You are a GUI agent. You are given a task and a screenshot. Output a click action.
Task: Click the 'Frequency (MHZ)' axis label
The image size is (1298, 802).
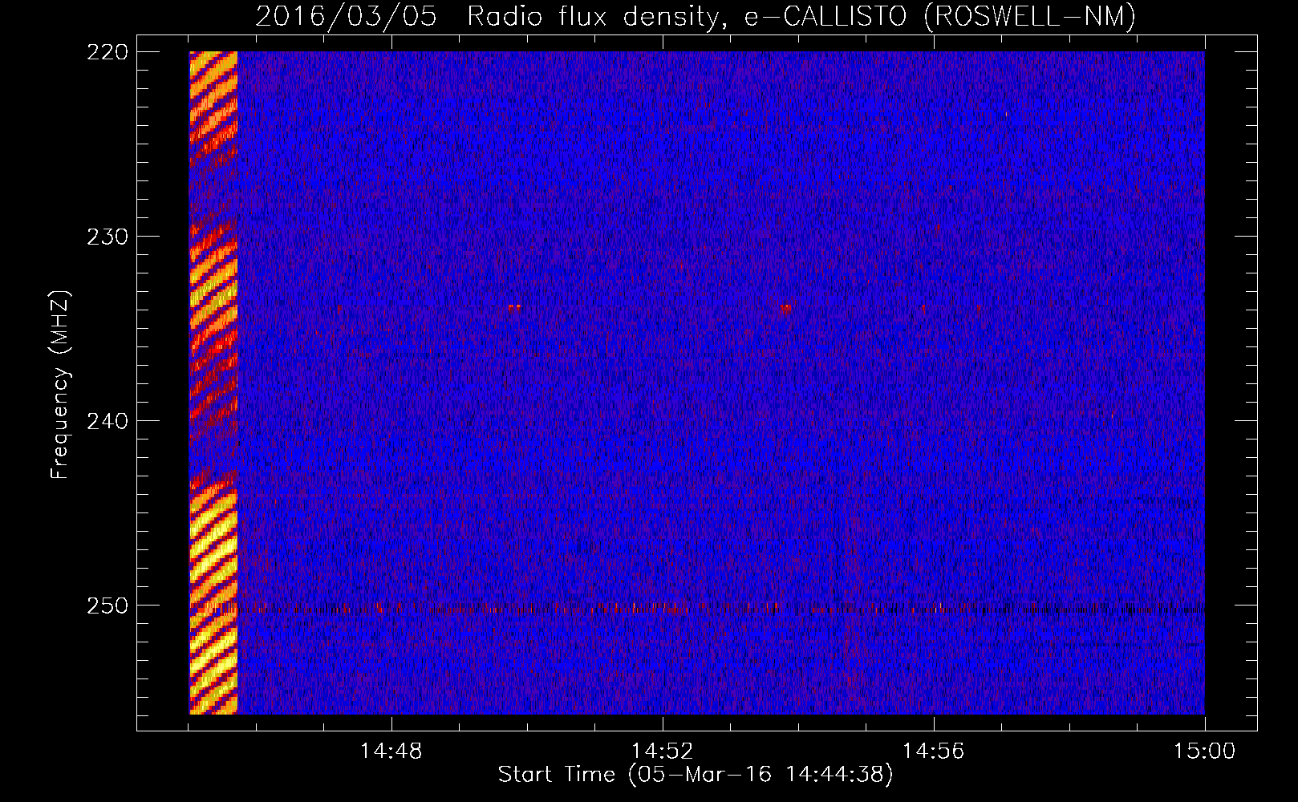tap(60, 385)
